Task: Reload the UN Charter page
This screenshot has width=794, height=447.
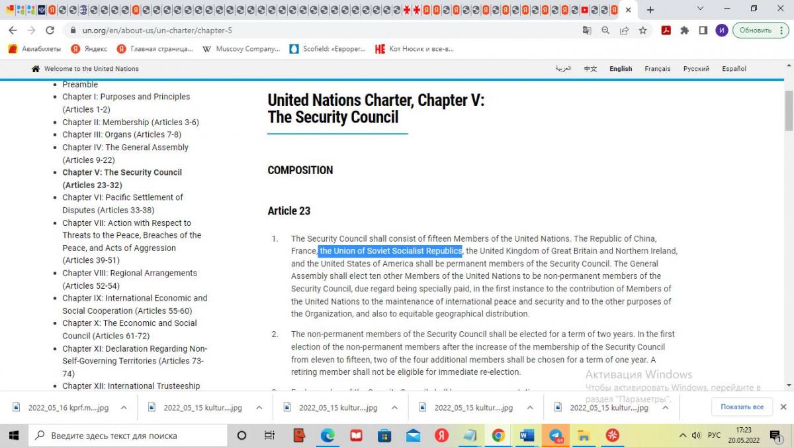Action: 50,30
